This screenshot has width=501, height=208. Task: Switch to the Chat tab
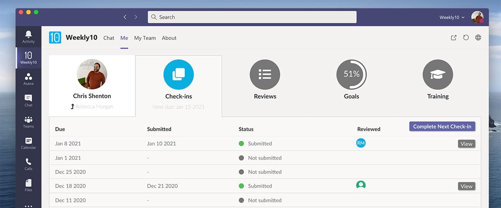pyautogui.click(x=109, y=38)
